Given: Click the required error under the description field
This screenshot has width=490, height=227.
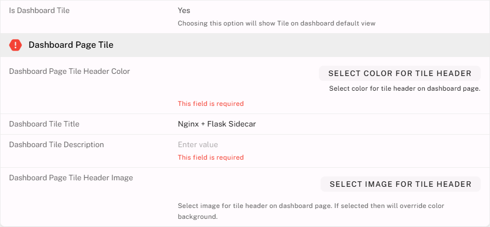Looking at the screenshot, I should 211,157.
